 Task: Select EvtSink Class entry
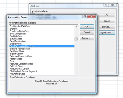click(42, 39)
